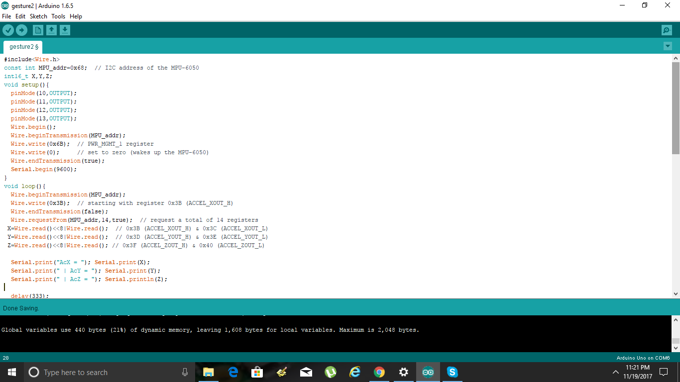Viewport: 680px width, 382px height.
Task: Show hidden icons in the system tray
Action: click(x=616, y=372)
